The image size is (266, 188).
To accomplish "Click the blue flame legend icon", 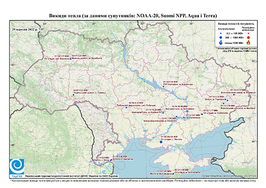I will (221, 42).
